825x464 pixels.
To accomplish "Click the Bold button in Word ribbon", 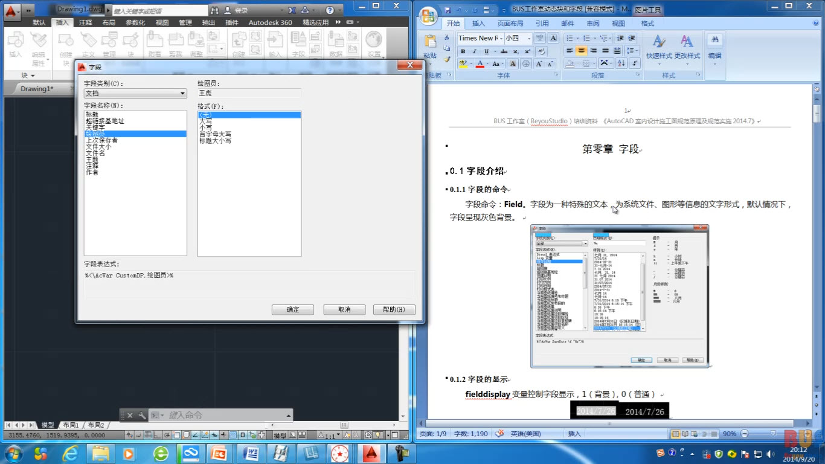I will coord(463,51).
